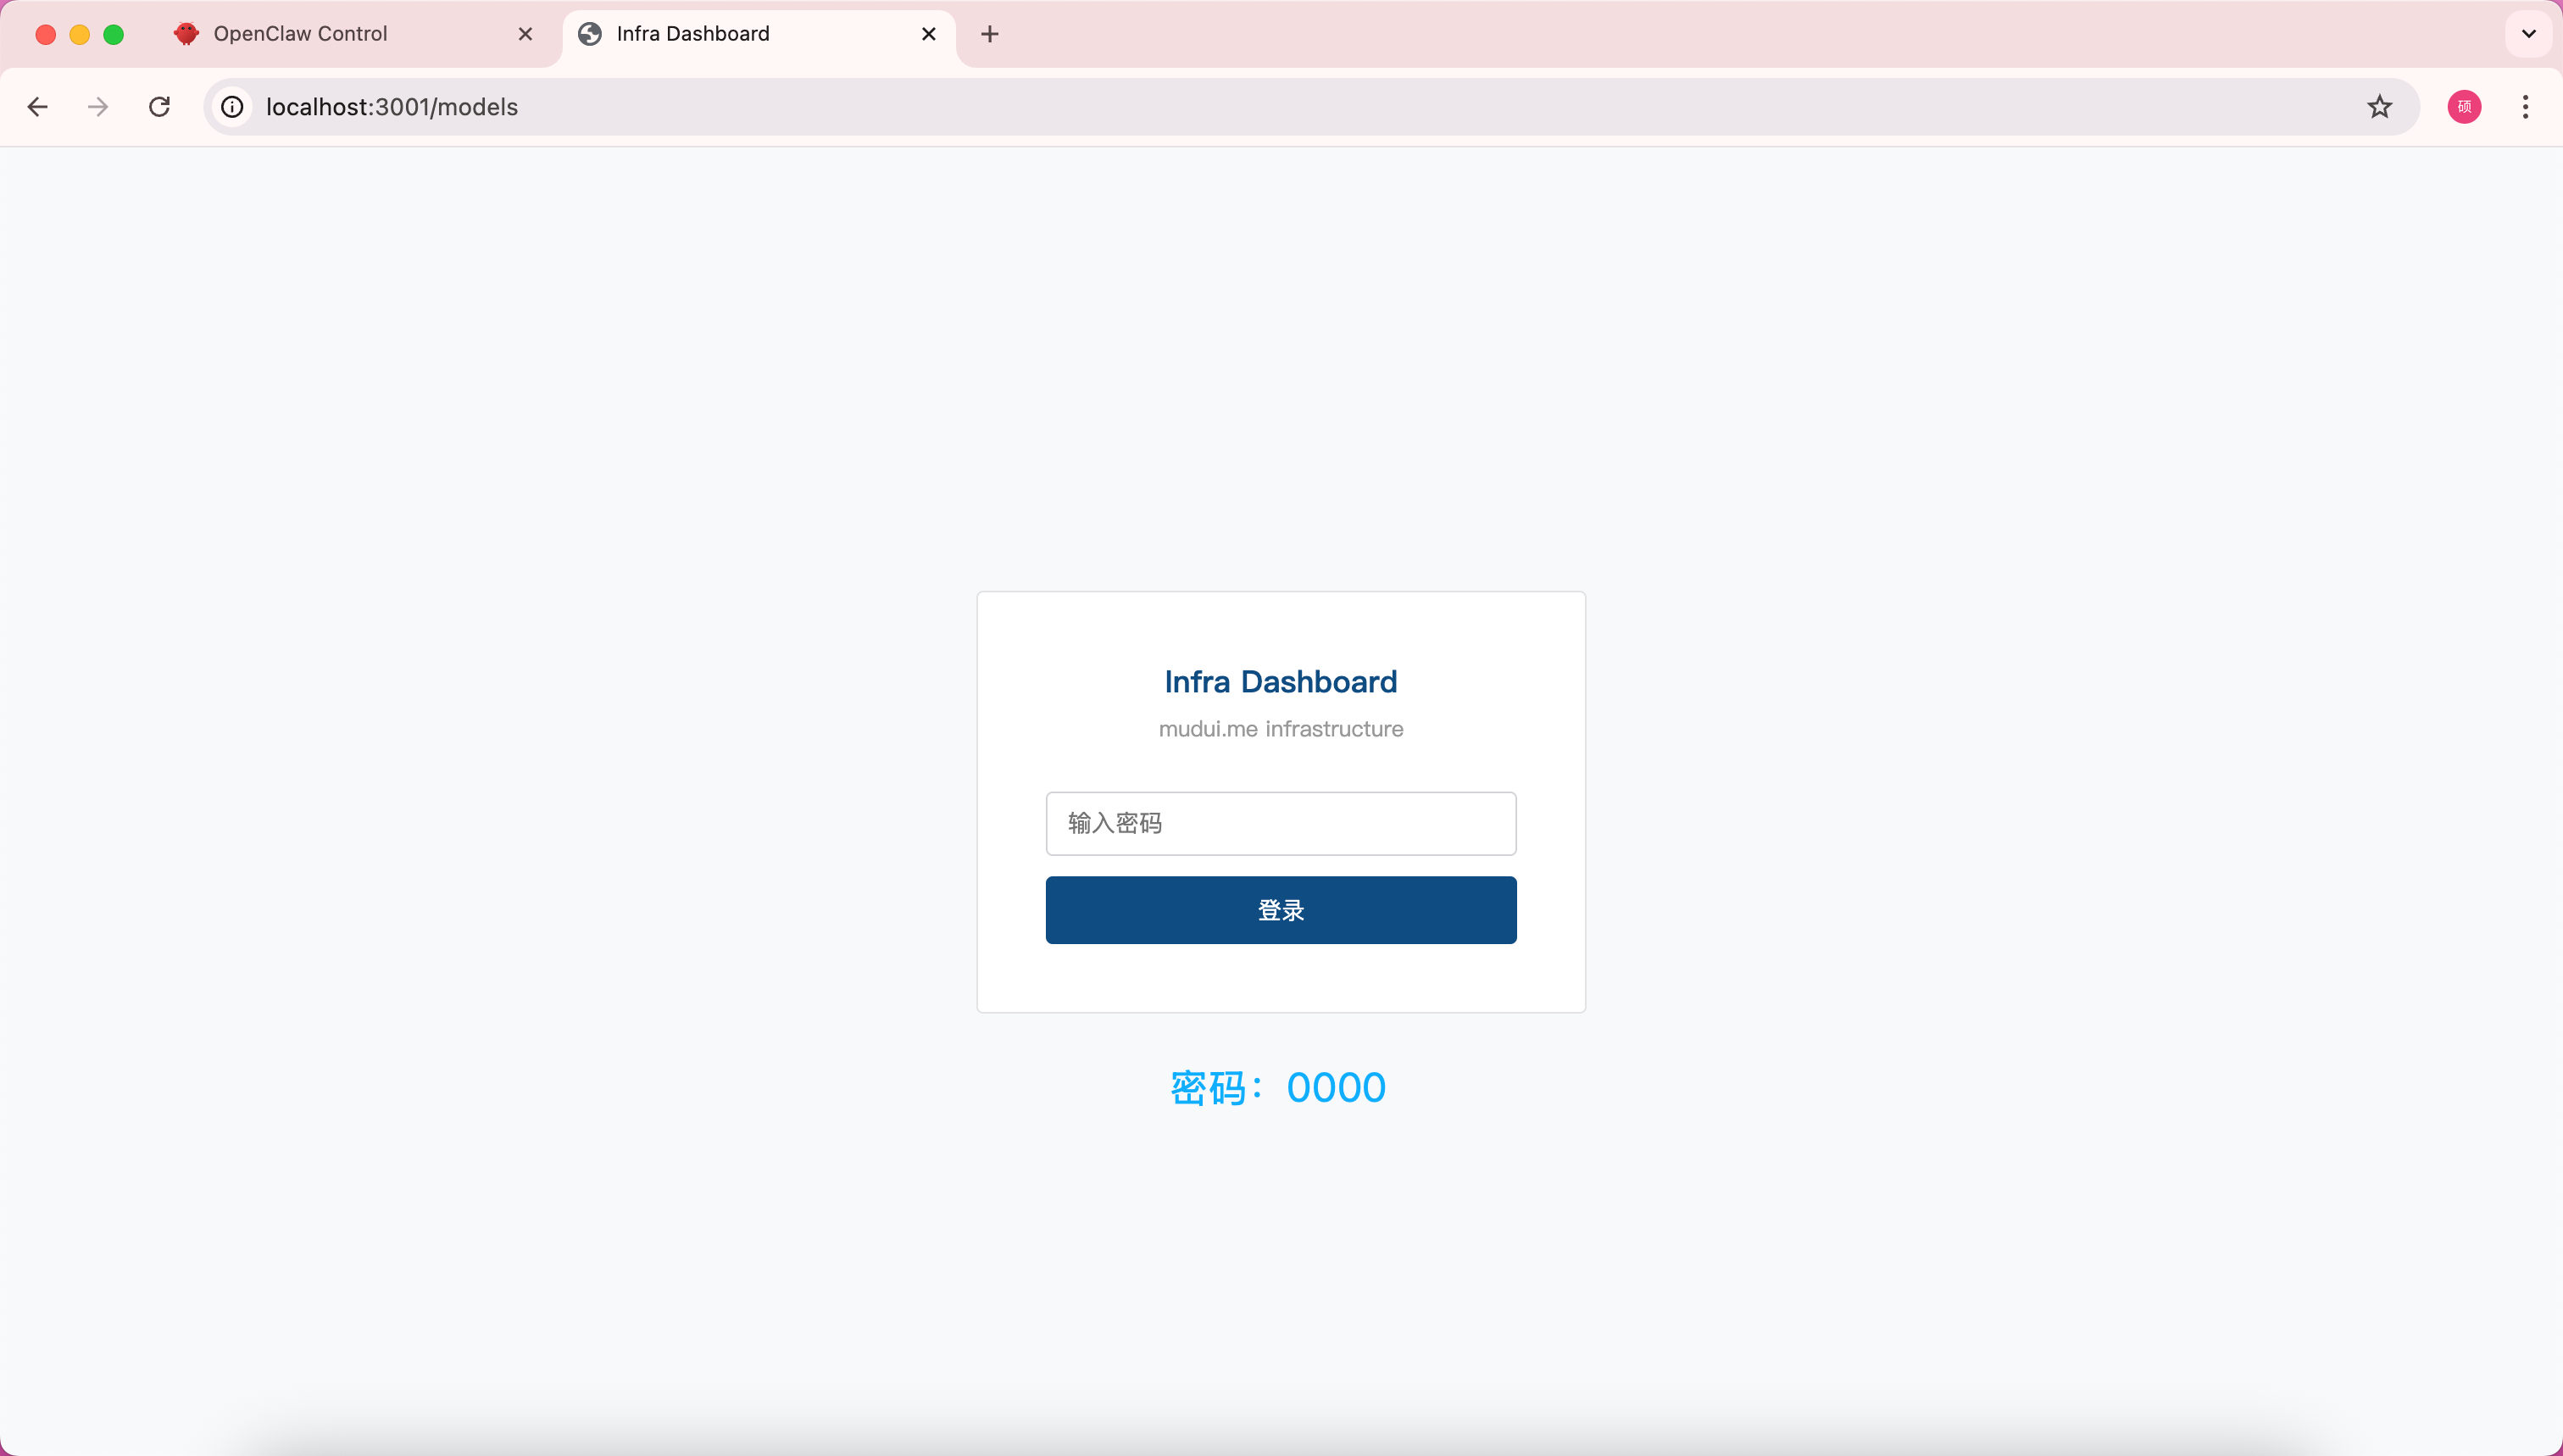Focus the 输入密码 password field

tap(1280, 823)
